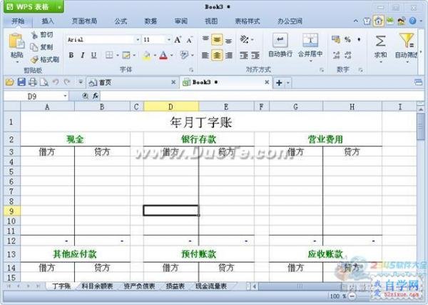The height and width of the screenshot is (305, 428).
Task: Open the borders dropdown arrow
Action: tap(118, 56)
